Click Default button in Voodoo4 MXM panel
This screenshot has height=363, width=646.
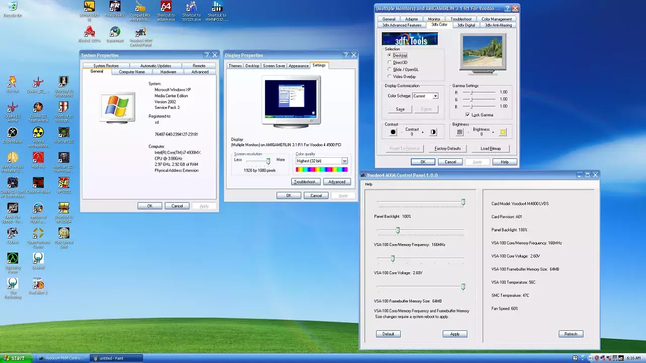tap(388, 334)
